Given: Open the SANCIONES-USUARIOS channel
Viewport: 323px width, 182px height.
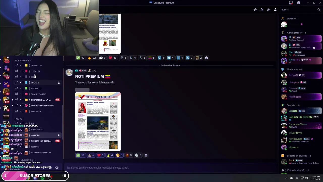Looking at the screenshot, I should [37, 106].
